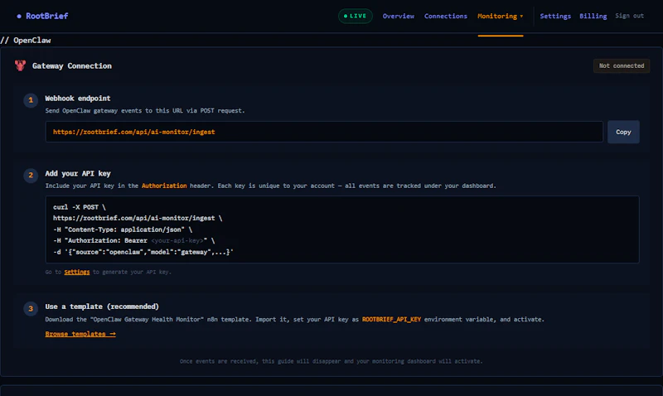Click the highlighted "Authorization" word
This screenshot has height=396, width=663.
164,186
